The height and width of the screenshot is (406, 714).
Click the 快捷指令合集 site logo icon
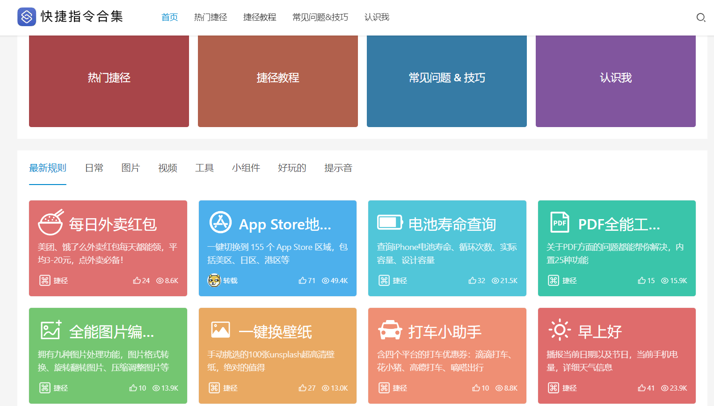click(27, 17)
